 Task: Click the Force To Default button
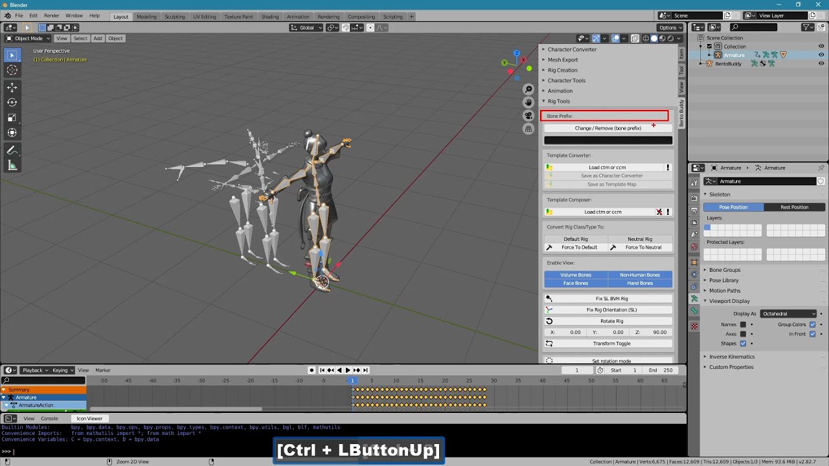[576, 247]
